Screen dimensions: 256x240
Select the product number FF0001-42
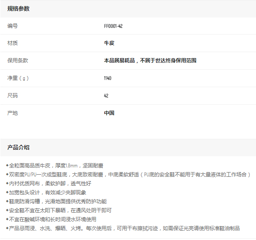coord(113,26)
